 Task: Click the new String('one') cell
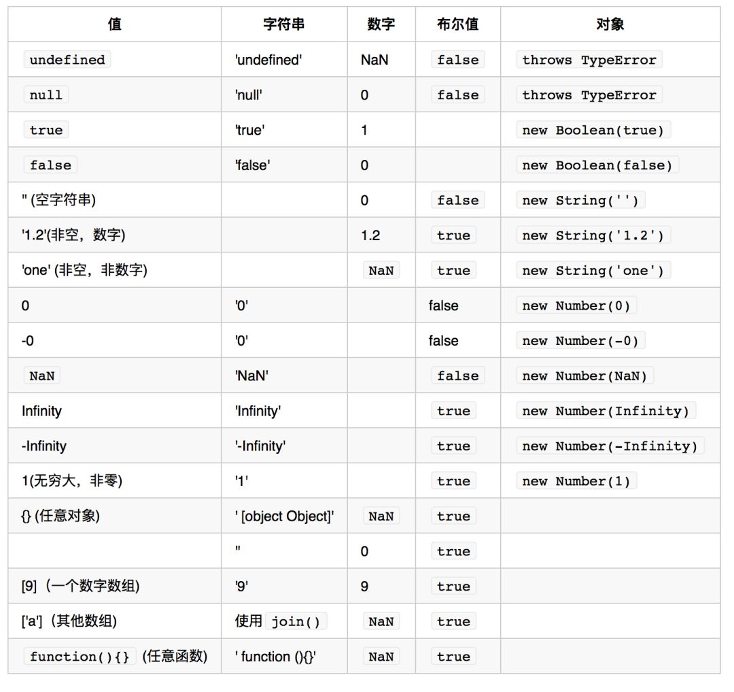coord(593,270)
